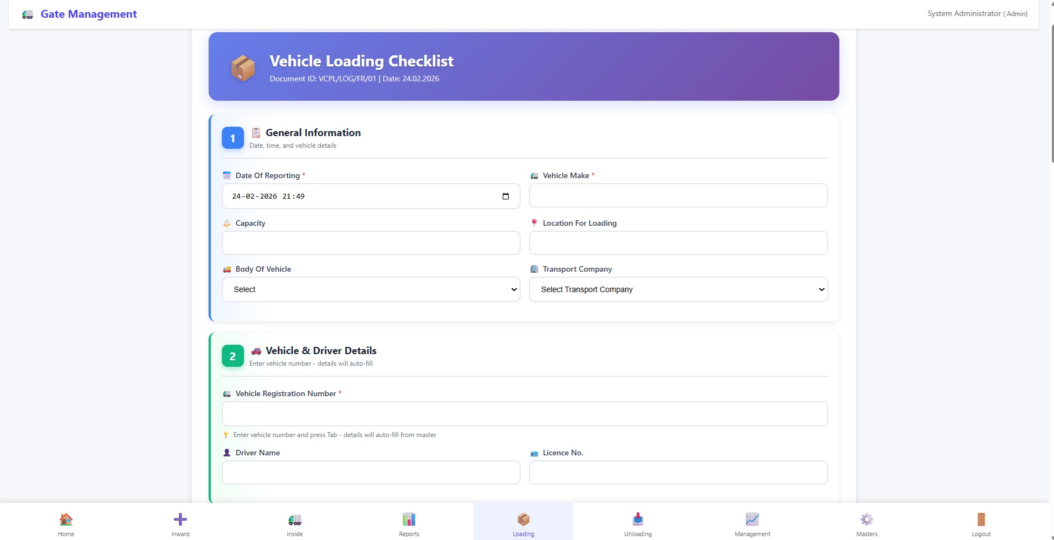Open the Management graph icon
Image resolution: width=1054 pixels, height=540 pixels.
pos(752,520)
